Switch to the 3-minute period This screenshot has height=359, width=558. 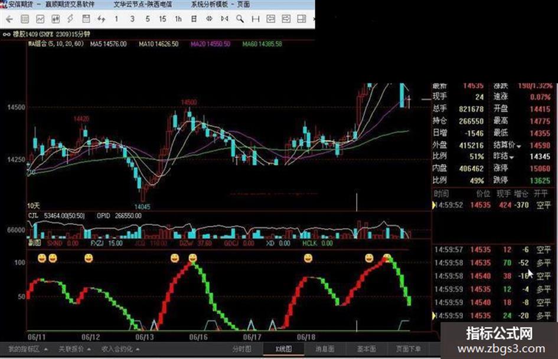click(132, 19)
